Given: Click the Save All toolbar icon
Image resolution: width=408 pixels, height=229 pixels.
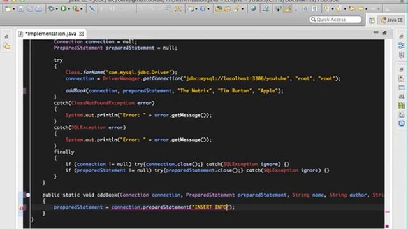Looking at the screenshot, I should [x=30, y=9].
